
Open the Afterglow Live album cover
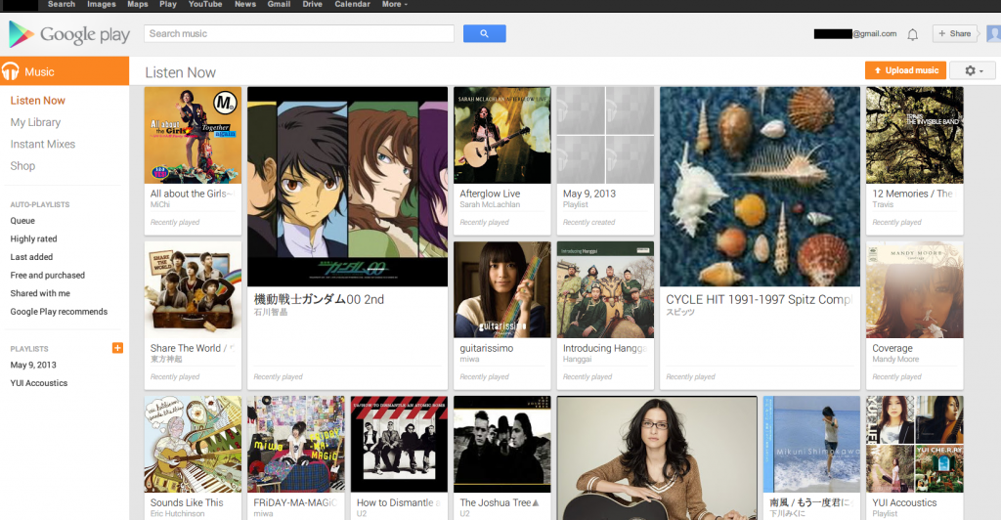[502, 135]
